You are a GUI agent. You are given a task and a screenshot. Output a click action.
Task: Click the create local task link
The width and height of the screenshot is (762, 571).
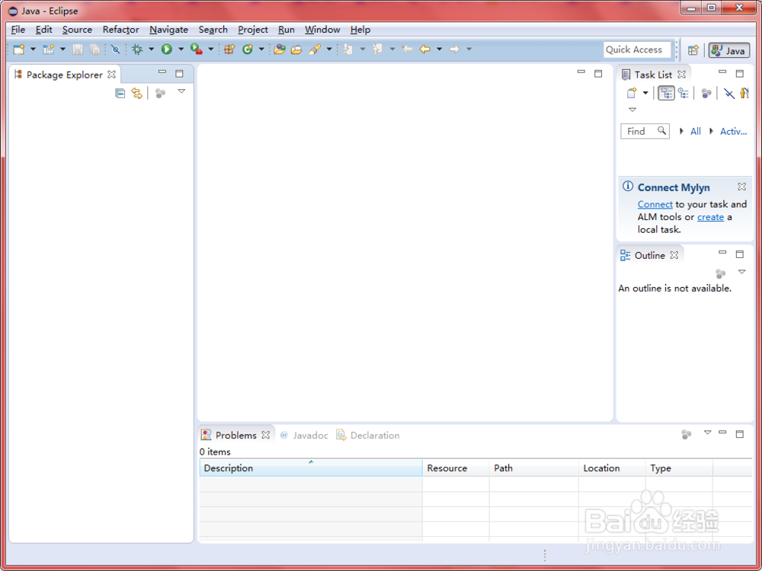[x=710, y=217]
